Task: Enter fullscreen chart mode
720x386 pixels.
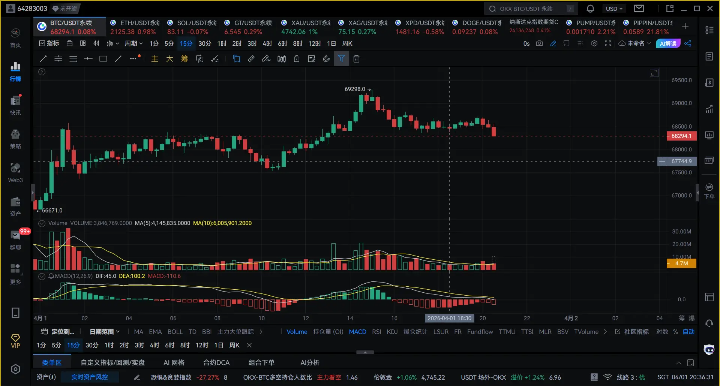Action: [x=608, y=43]
